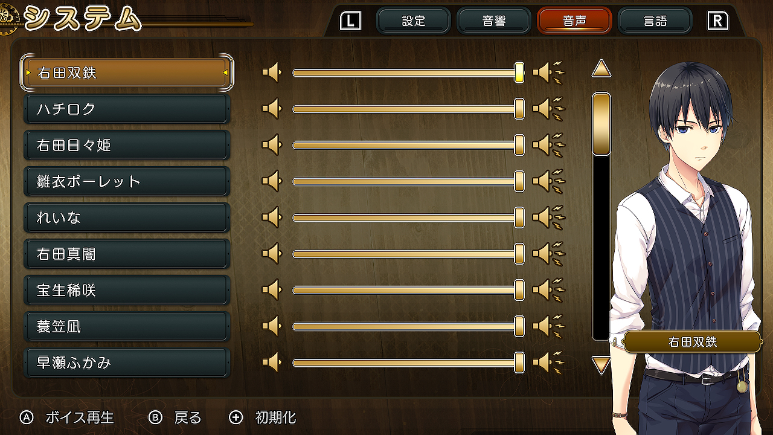
Task: Click the loud speaker icon for 雛衣ポーレット
Action: coord(549,181)
